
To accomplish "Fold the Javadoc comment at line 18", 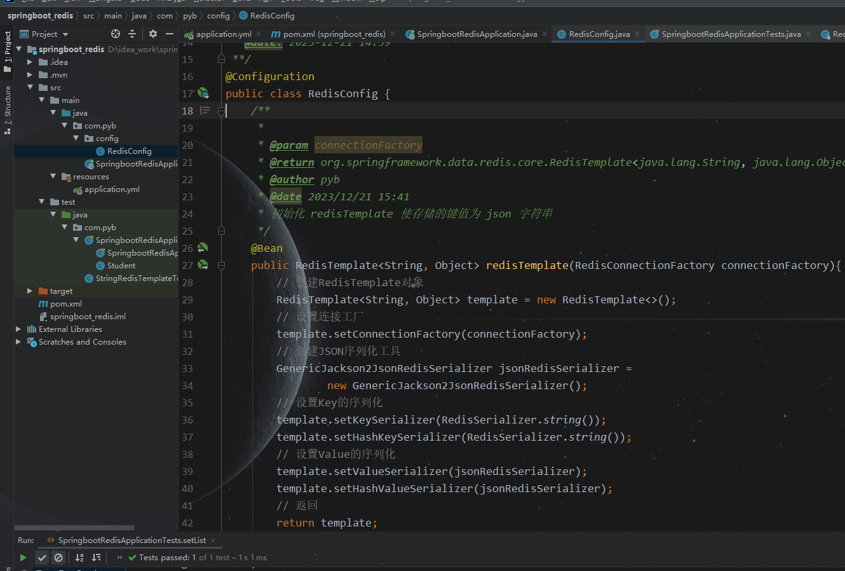I will (221, 111).
